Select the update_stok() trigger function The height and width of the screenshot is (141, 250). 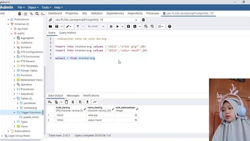pyautogui.click(x=31, y=117)
